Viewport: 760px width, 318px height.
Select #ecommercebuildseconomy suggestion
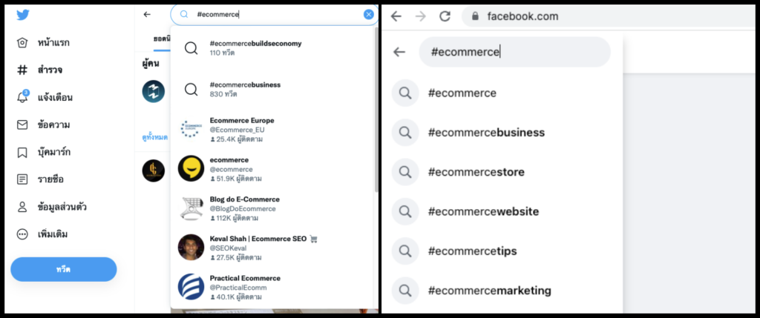click(255, 48)
